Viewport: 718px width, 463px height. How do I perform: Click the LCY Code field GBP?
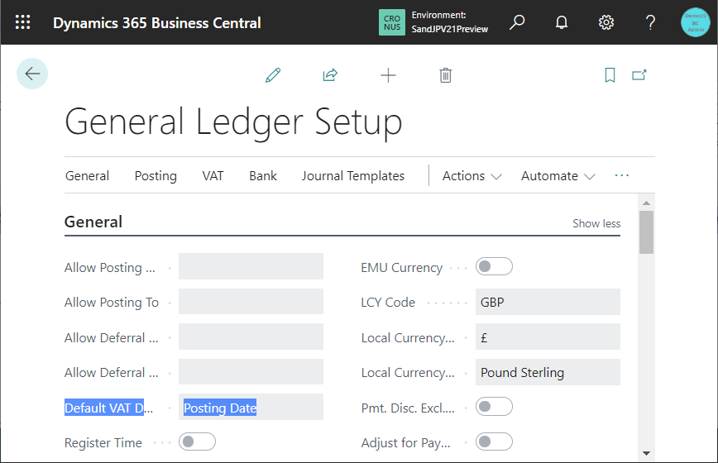pos(548,302)
